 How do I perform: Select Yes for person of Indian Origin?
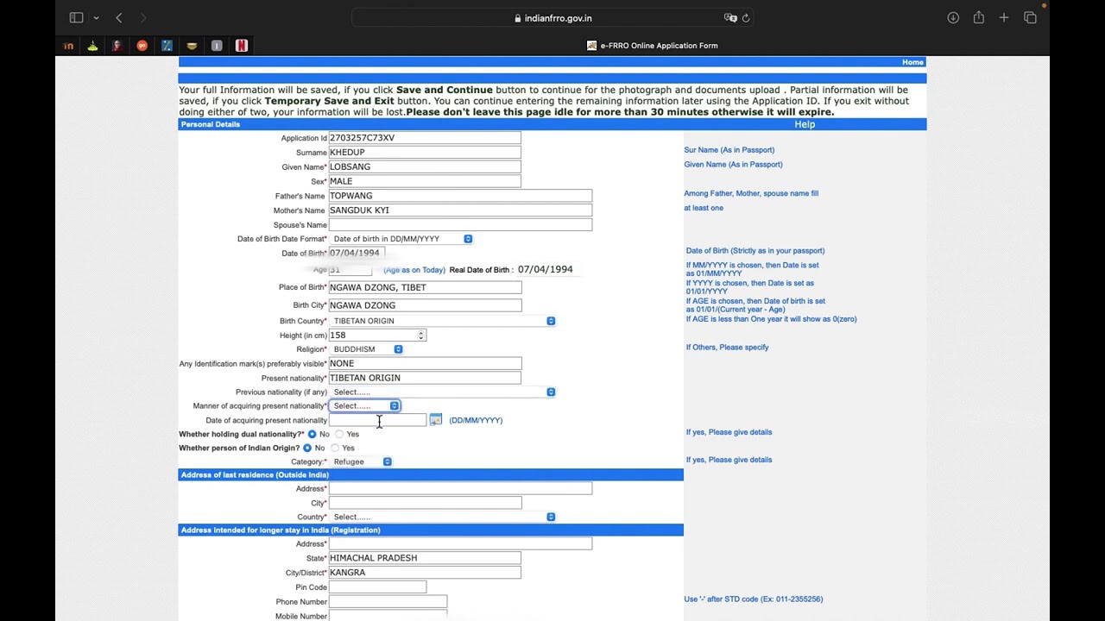click(334, 448)
